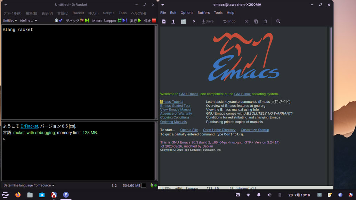Viewport: 356px width, 200px height.
Task: Open the DrRacket title bar window menu arrow
Action: (6, 5)
